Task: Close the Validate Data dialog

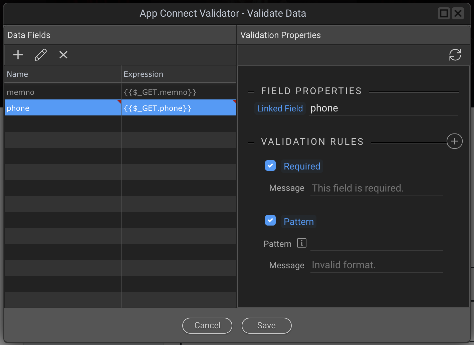Action: pyautogui.click(x=458, y=13)
